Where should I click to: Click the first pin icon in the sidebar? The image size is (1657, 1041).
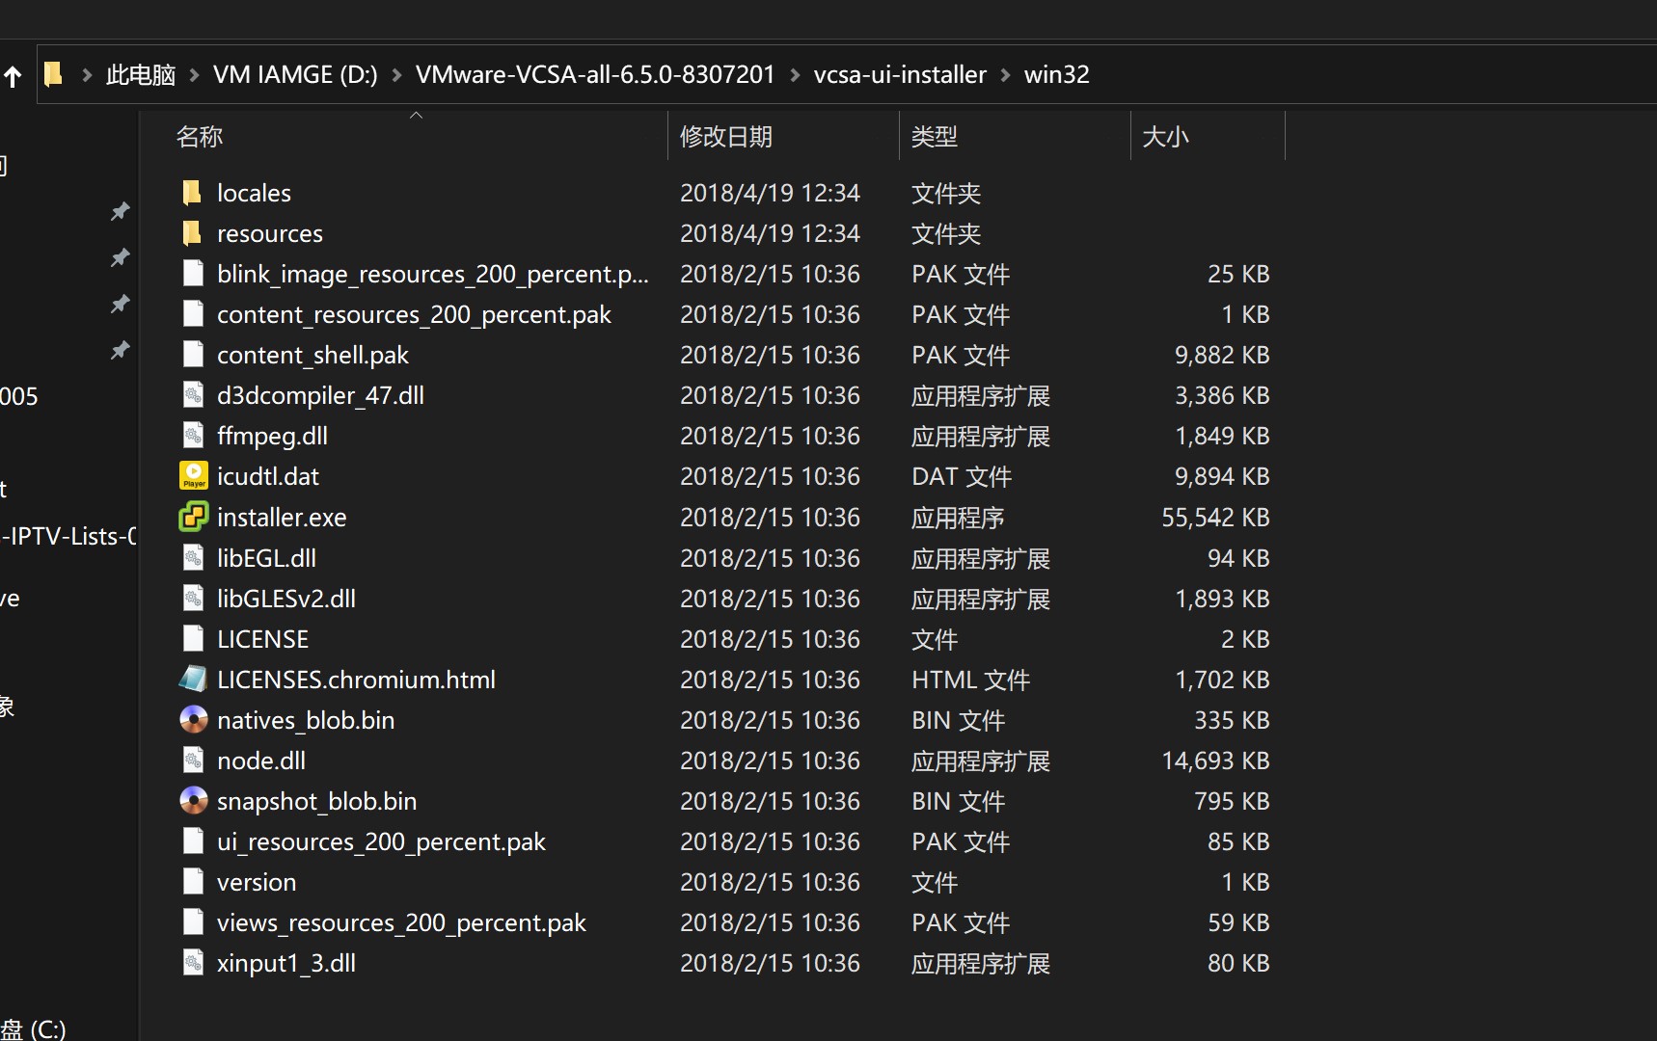tap(120, 211)
